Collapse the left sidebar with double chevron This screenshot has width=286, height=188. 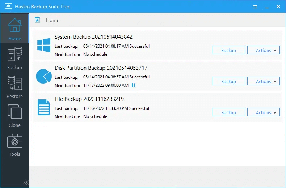26,182
